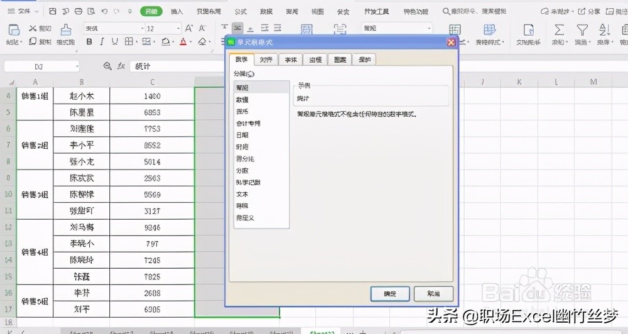
Task: Open the Name Box D3 dropdown arrow
Action: 77,67
